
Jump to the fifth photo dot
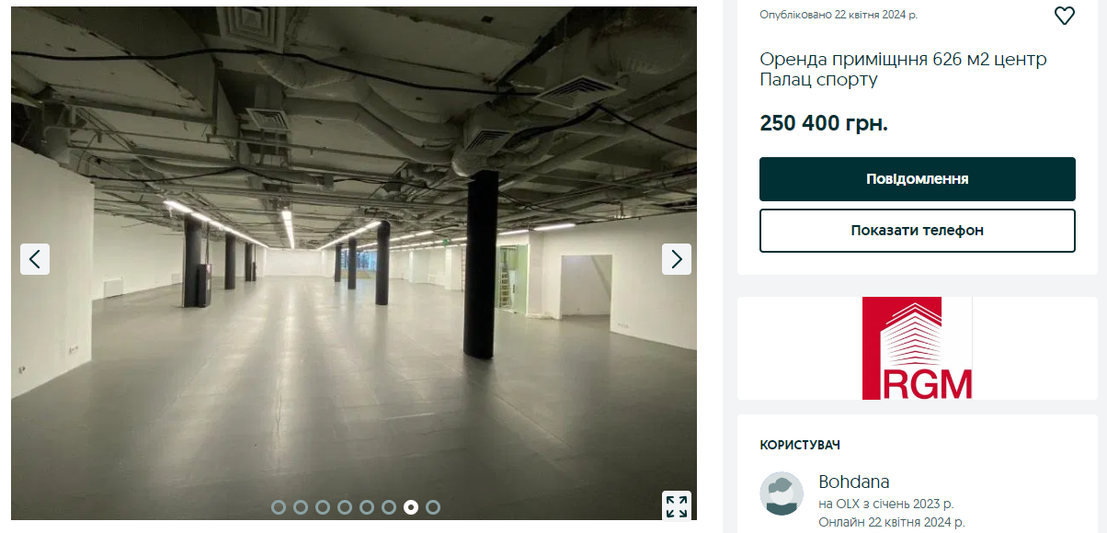click(367, 506)
